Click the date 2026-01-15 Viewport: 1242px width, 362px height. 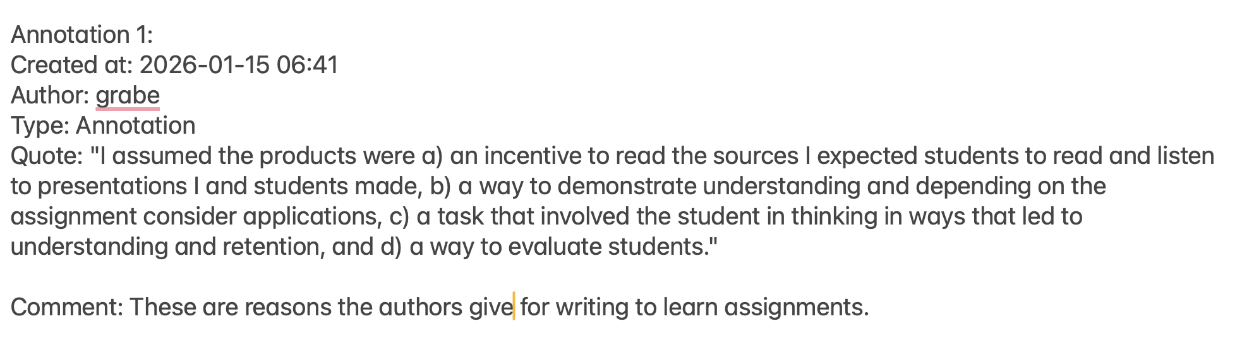pyautogui.click(x=204, y=65)
